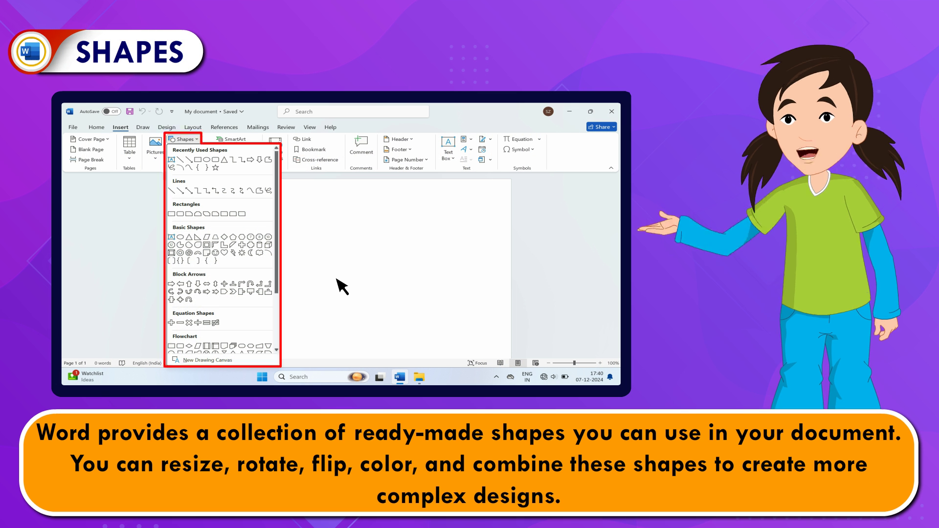
Task: Open the References tab
Action: pyautogui.click(x=224, y=127)
